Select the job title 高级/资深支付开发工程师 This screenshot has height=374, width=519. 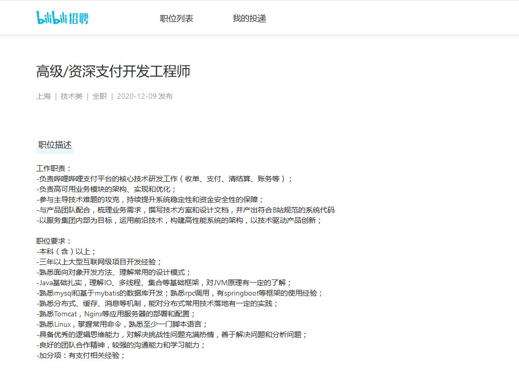pyautogui.click(x=112, y=70)
